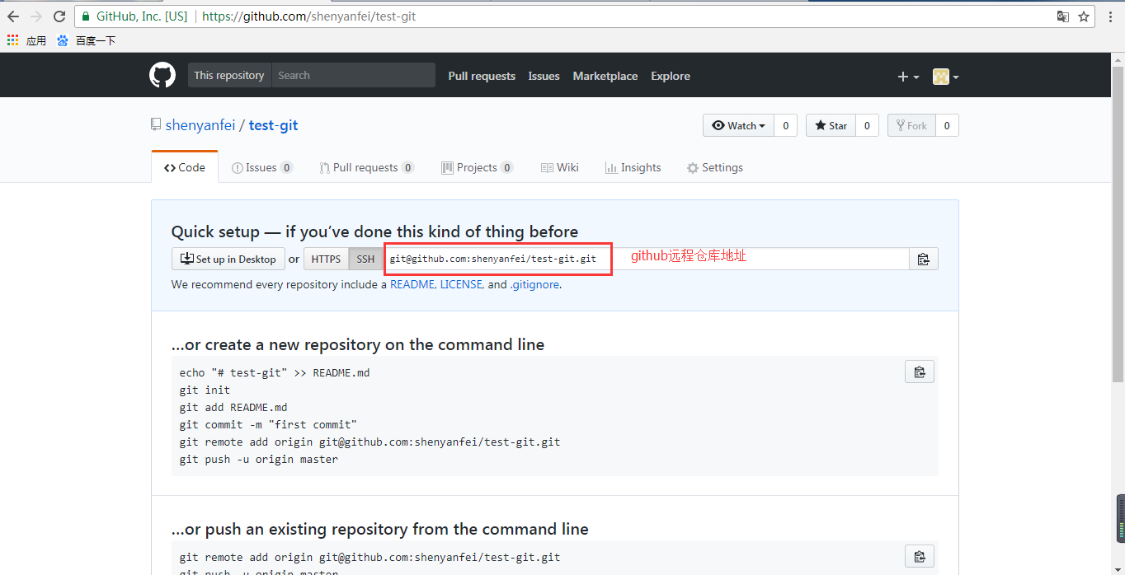Open the README recommendation link

pos(412,284)
